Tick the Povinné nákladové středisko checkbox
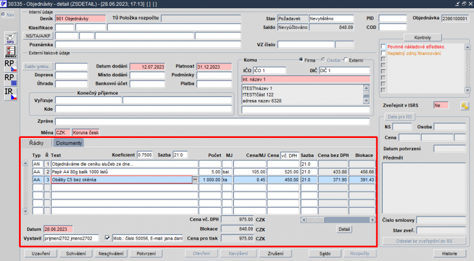The image size is (474, 261). [383, 47]
